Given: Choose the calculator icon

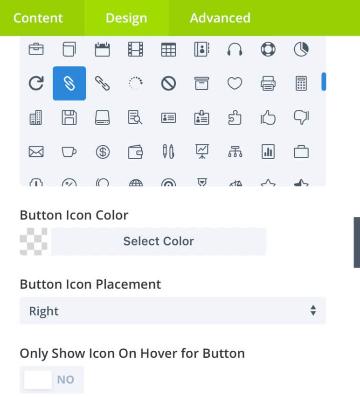Looking at the screenshot, I should 301,83.
